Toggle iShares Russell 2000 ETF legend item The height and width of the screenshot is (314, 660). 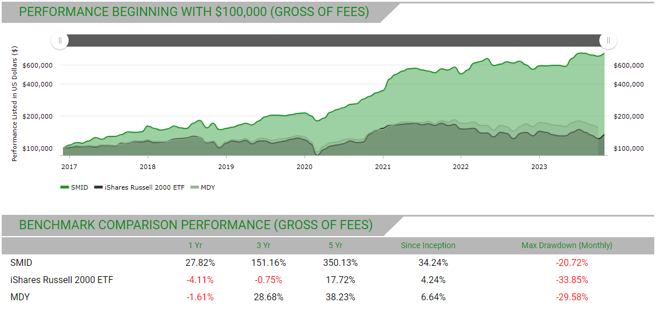139,187
